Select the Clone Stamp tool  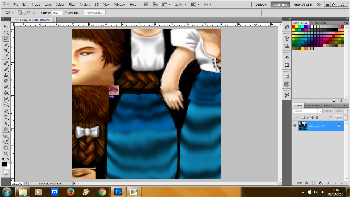pos(6,75)
